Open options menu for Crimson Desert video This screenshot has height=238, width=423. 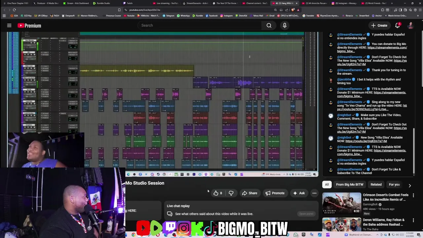[x=413, y=195]
